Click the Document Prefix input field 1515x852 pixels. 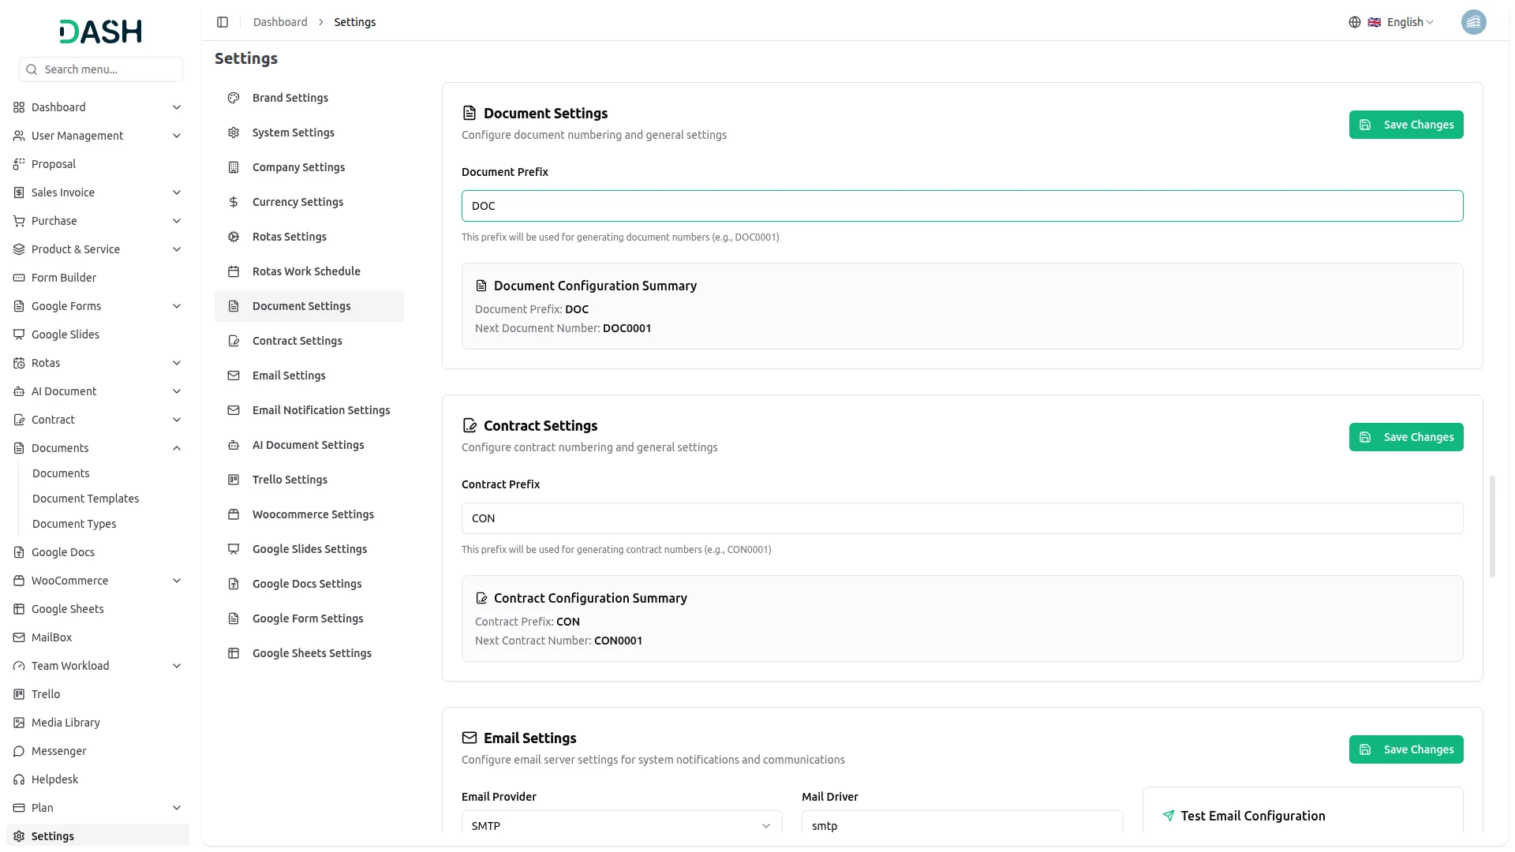point(961,205)
